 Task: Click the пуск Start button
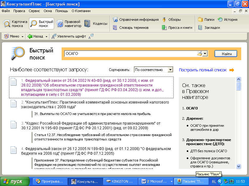[15, 182]
